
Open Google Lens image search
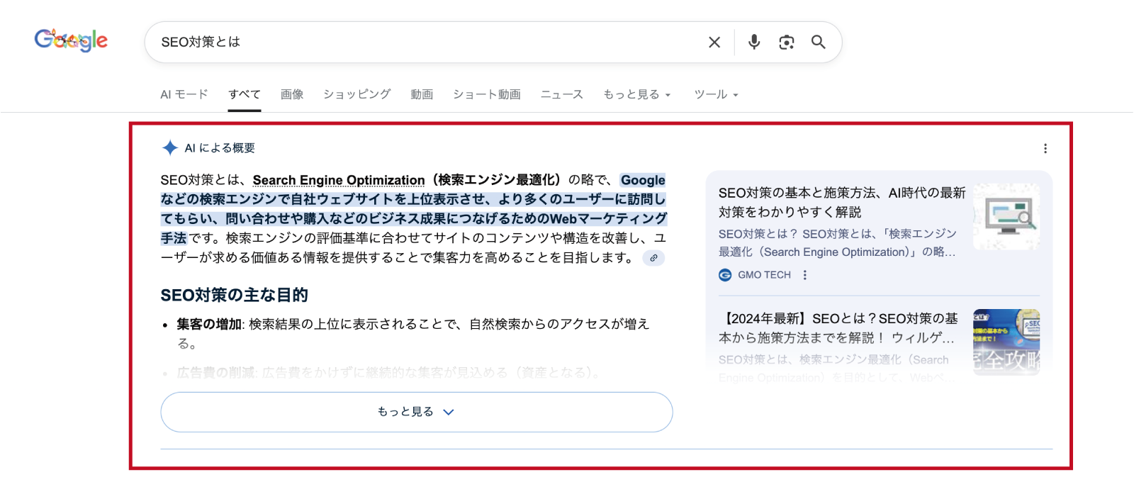point(786,43)
